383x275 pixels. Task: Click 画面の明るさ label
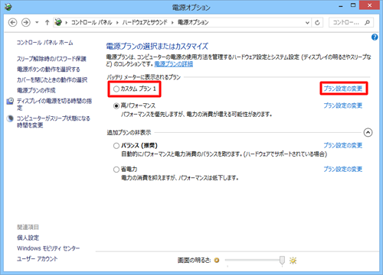(195, 260)
